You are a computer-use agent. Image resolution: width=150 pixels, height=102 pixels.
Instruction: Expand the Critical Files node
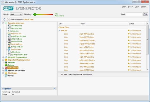pyautogui.click(x=3, y=68)
